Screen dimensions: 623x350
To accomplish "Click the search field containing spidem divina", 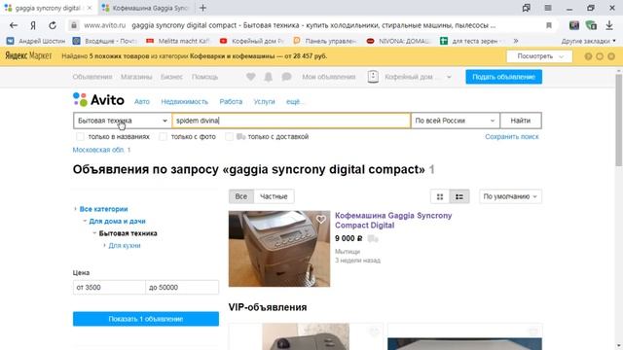I will 291,121.
